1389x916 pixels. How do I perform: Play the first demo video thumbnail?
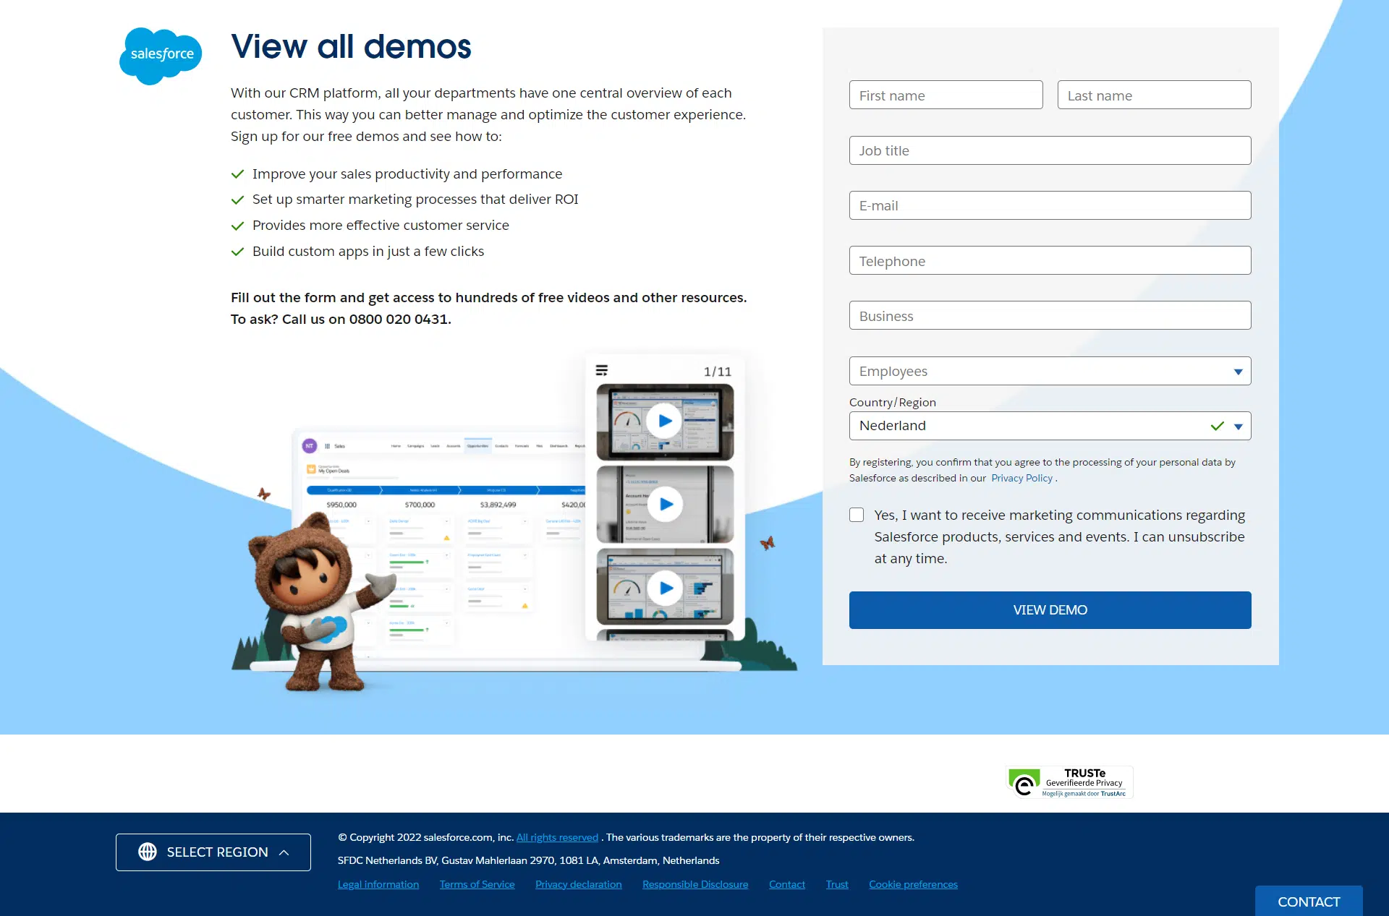tap(665, 421)
